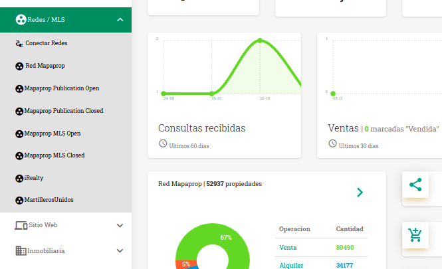The width and height of the screenshot is (442, 269).
Task: Click the Mapaprop MLS Closed icon
Action: 19,156
